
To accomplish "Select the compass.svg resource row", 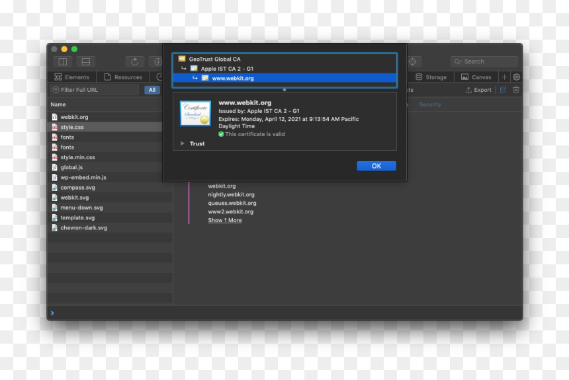I will click(x=110, y=188).
